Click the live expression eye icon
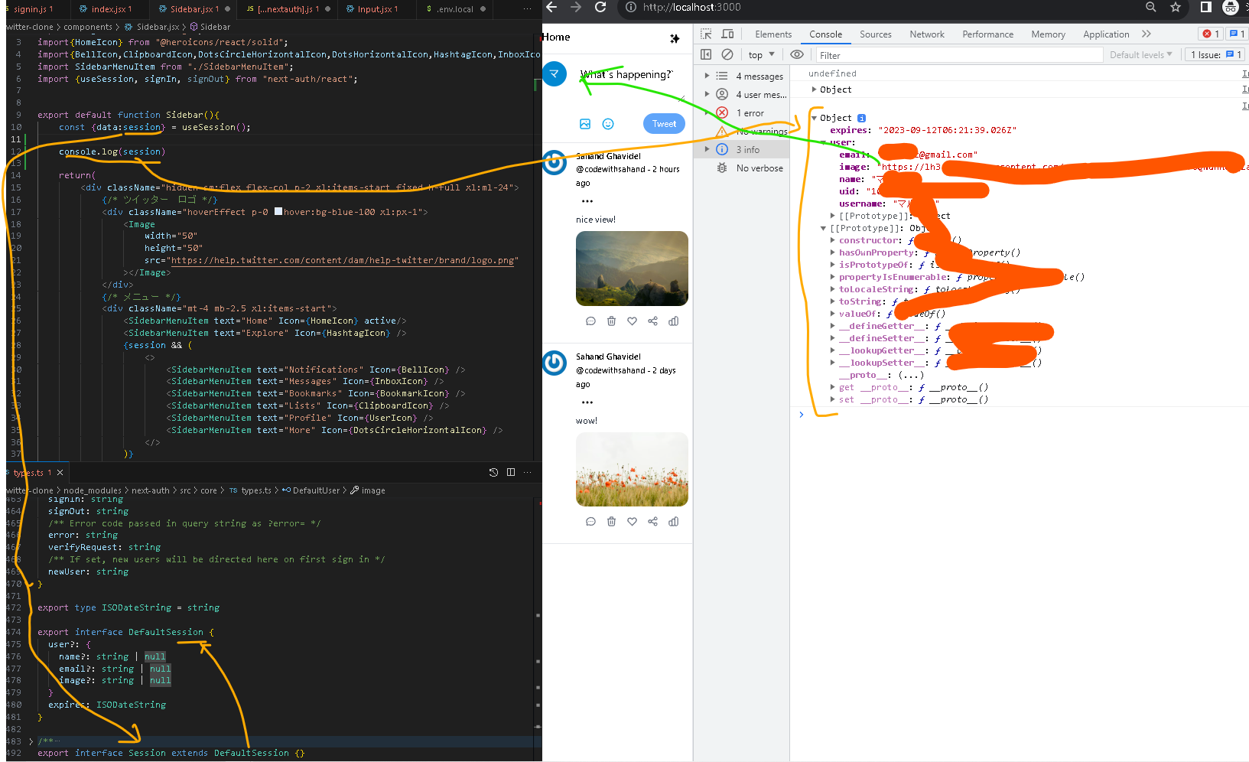 (x=797, y=55)
